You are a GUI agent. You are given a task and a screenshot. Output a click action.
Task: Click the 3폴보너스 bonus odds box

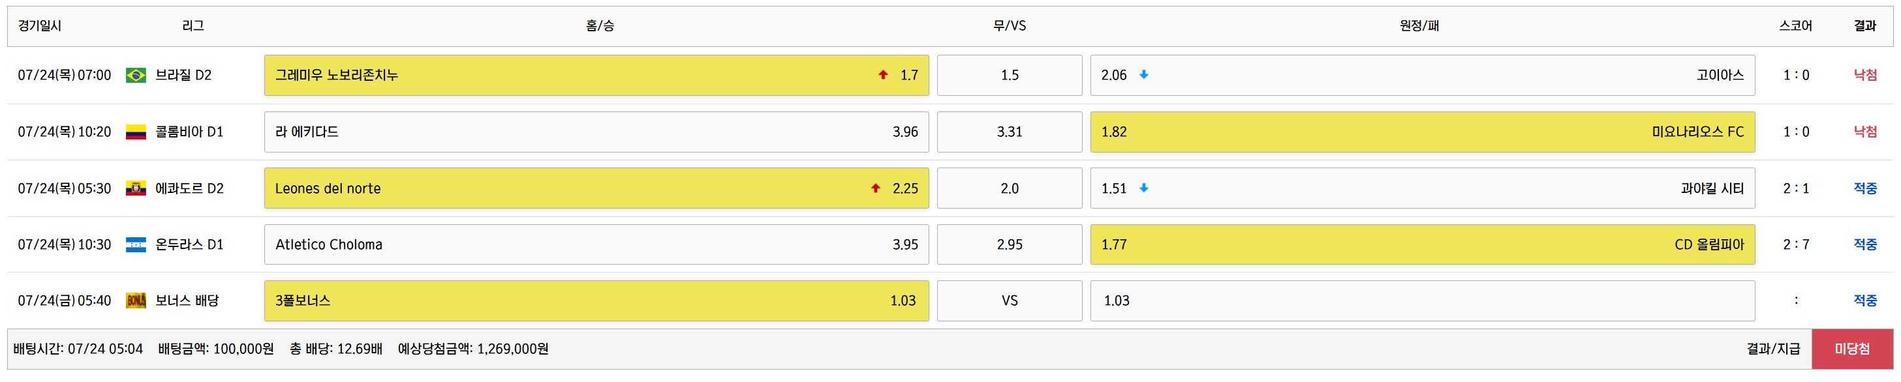click(x=596, y=301)
